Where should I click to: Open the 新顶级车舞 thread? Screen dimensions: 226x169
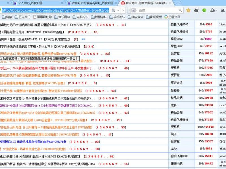pyautogui.click(x=47, y=164)
